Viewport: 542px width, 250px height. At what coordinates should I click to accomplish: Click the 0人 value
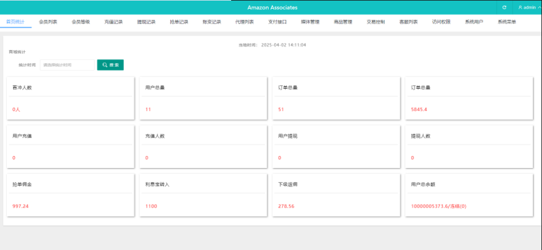click(16, 110)
